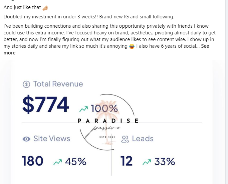Click the Total Revenue label
228x184 pixels.
[x=58, y=84]
